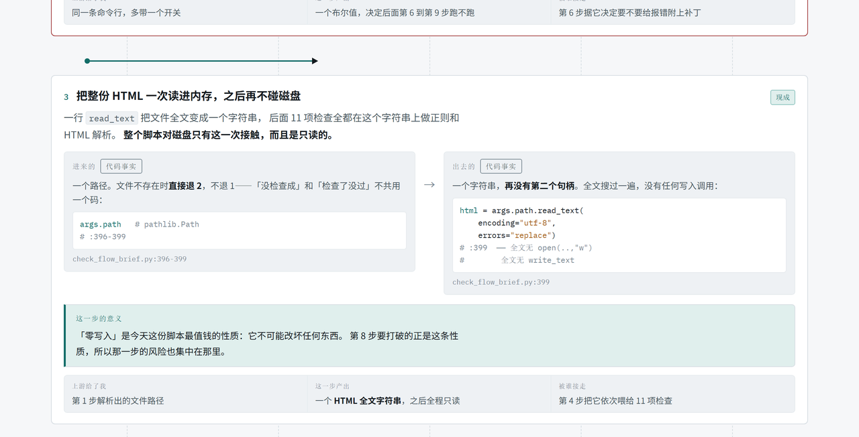Viewport: 859px width, 437px height.
Task: Click code line html = args.path.read_text(
Action: (521, 210)
